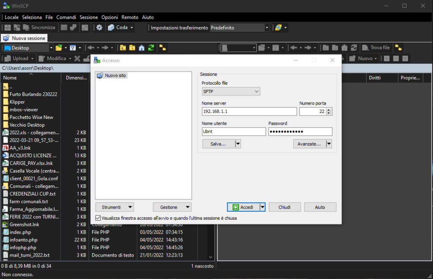Toggle the show login window at startup checkbox
Viewport: 433px width, 279px height.
tap(98, 218)
